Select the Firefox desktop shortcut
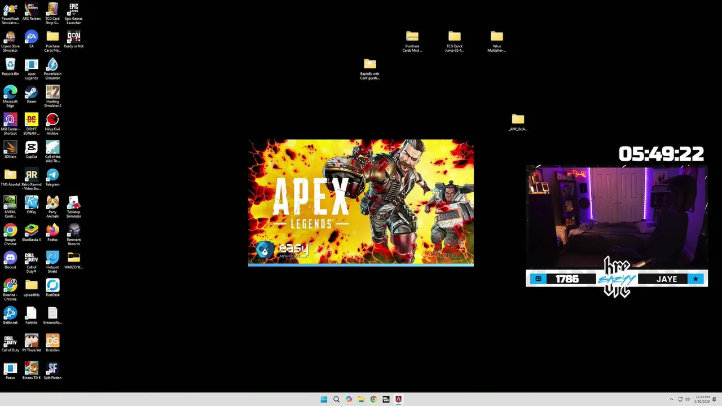Image resolution: width=722 pixels, height=406 pixels. point(52,233)
